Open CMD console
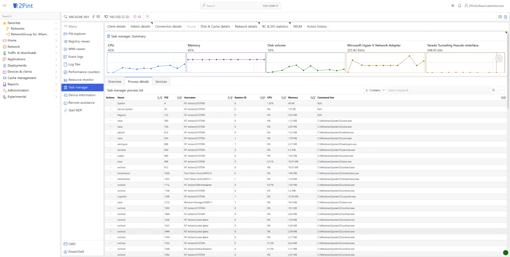510x257 pixels. point(82,244)
